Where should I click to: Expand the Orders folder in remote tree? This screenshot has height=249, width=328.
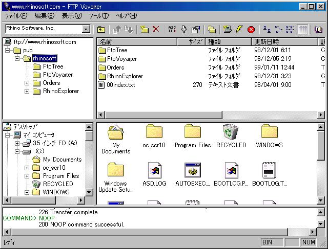click(x=27, y=83)
